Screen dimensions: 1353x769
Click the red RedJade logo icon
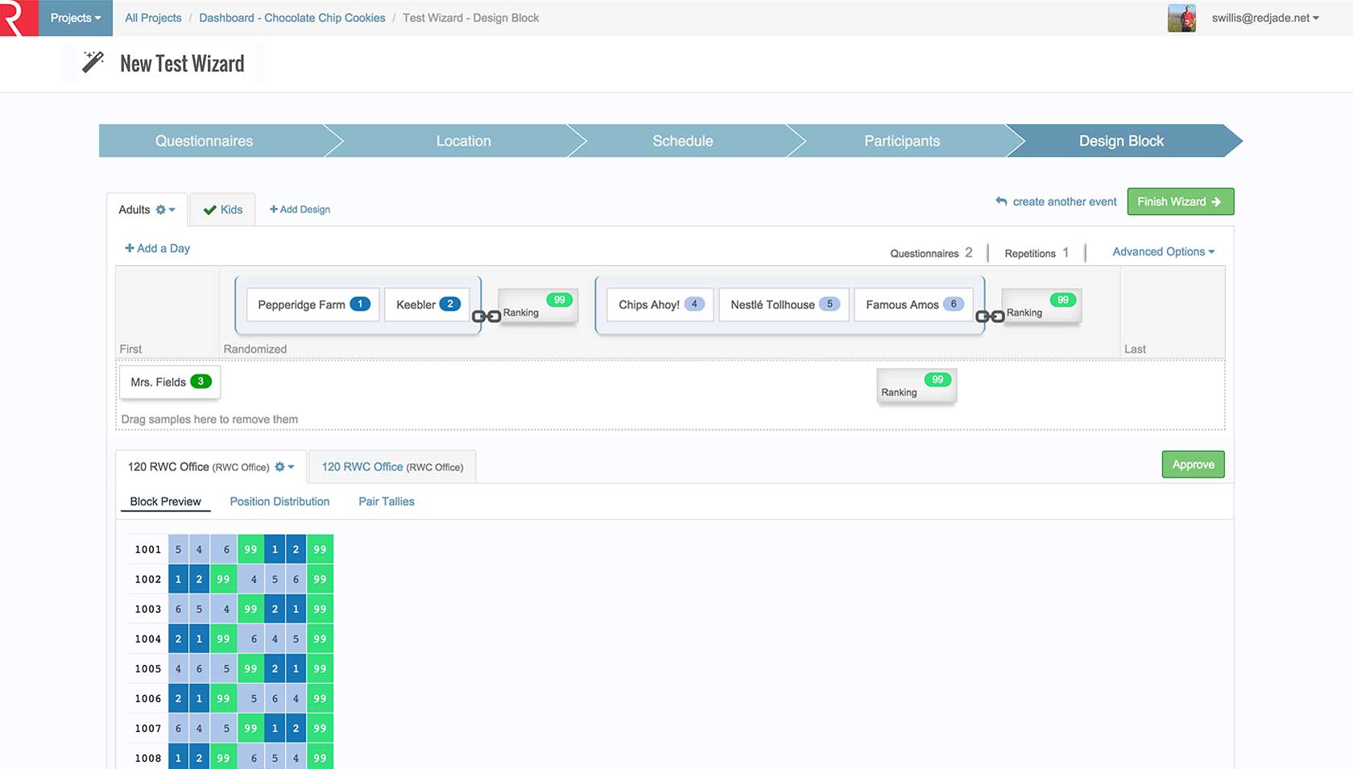coord(18,18)
